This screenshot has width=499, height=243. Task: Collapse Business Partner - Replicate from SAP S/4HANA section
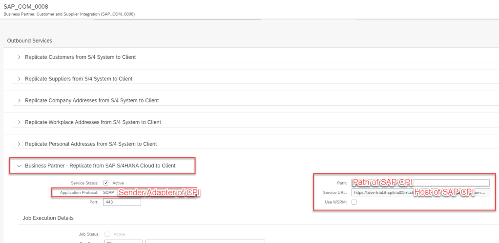(19, 166)
